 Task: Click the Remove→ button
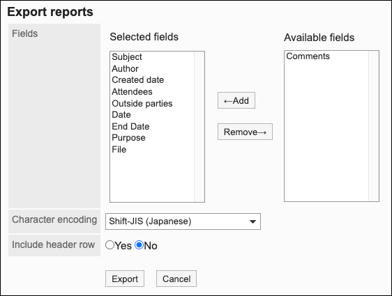(x=245, y=132)
